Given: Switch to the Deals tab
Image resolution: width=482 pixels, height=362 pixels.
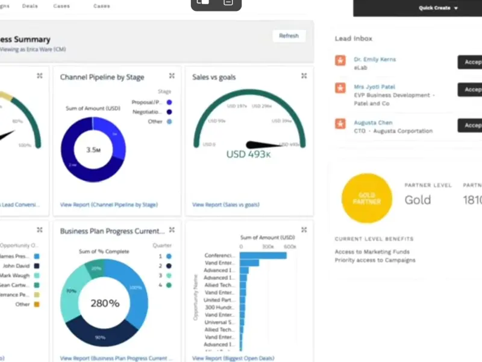Looking at the screenshot, I should pos(30,6).
